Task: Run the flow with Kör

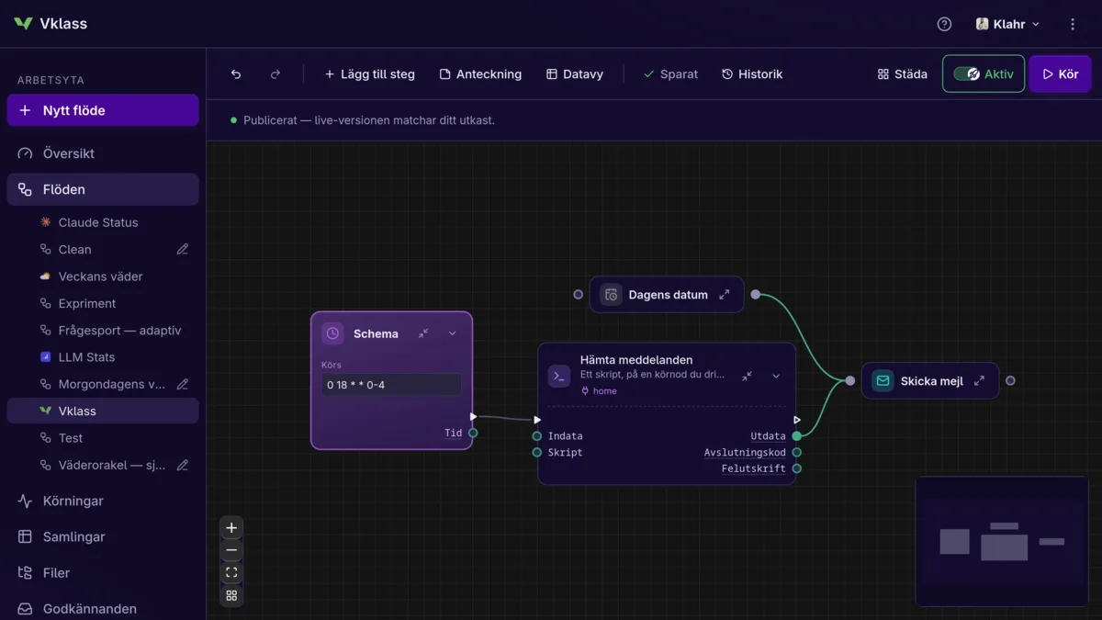Action: tap(1060, 74)
